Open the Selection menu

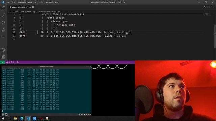coord(22,2)
